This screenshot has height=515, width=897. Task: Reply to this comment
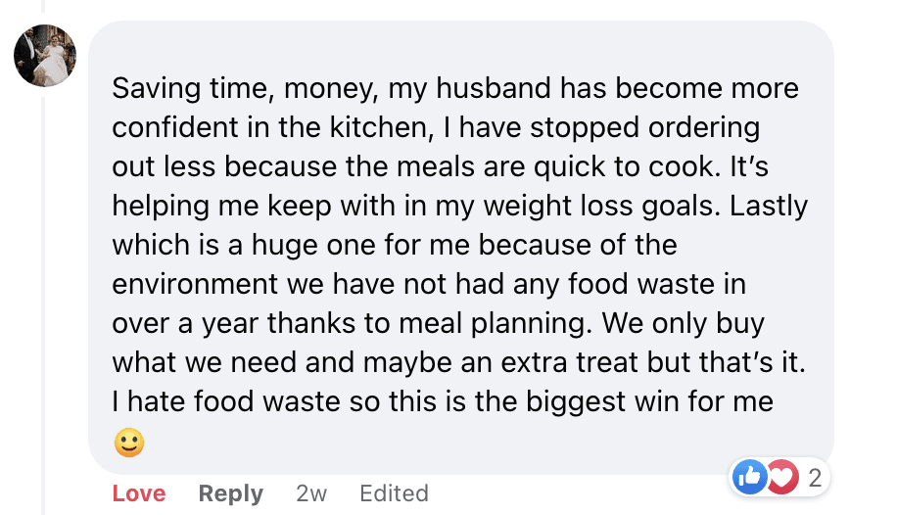click(230, 493)
